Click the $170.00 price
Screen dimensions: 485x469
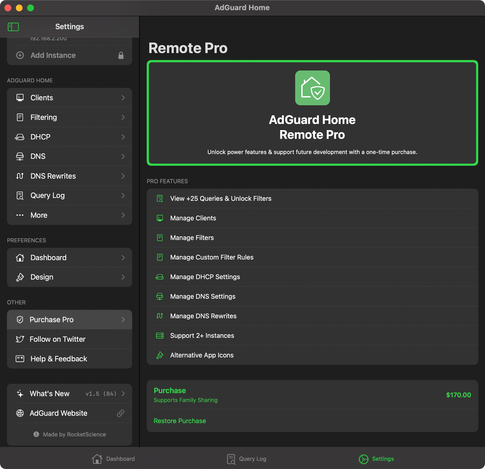click(x=458, y=395)
